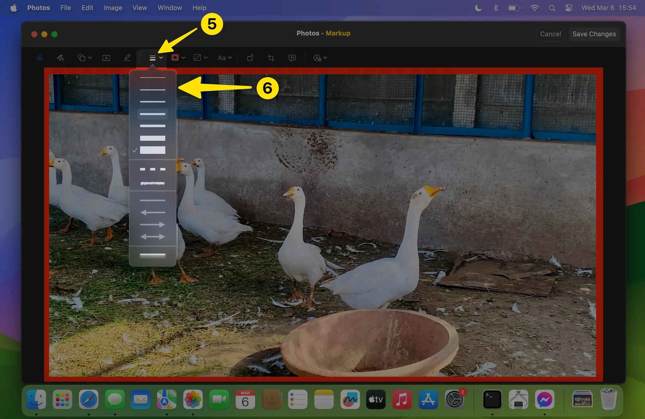645x419 pixels.
Task: Click the red border color swatch
Action: click(x=175, y=58)
